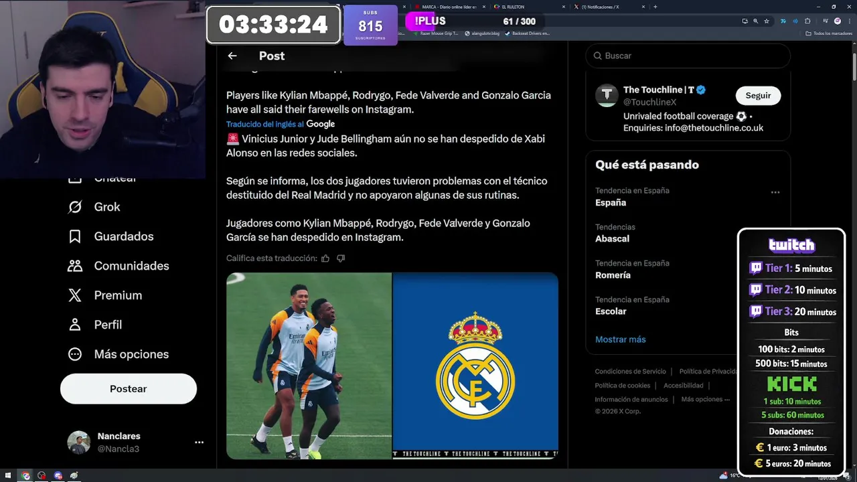
Task: Open Todos los marcadores folder
Action: [x=829, y=33]
